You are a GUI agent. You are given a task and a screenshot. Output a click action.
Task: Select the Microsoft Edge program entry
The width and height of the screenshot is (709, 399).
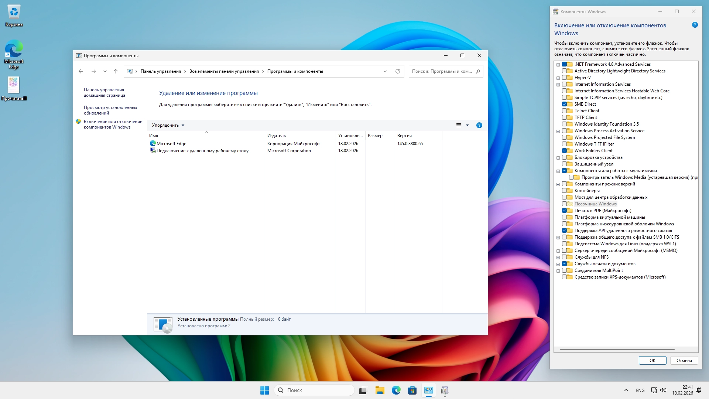(171, 144)
